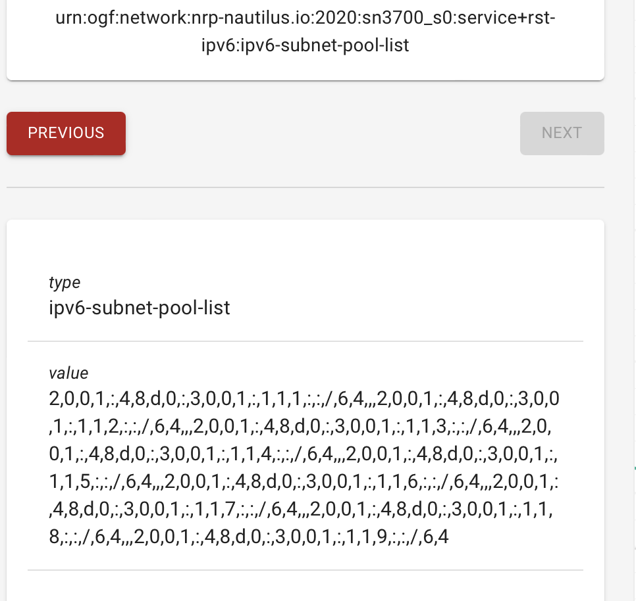This screenshot has width=636, height=601.
Task: Click the PREVIOUS button
Action: click(65, 133)
